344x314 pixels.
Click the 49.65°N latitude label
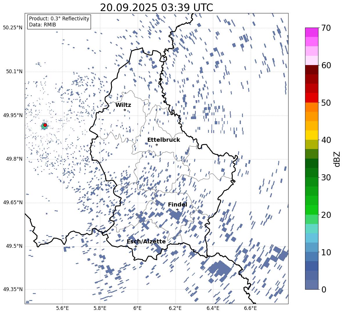pyautogui.click(x=13, y=202)
